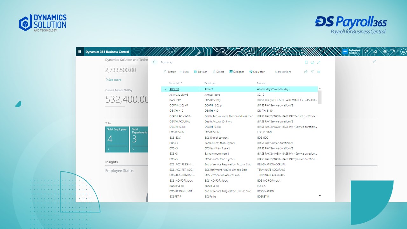Click 'Absent days/Calendar days' formula cell
Image resolution: width=407 pixels, height=229 pixels.
(273, 89)
